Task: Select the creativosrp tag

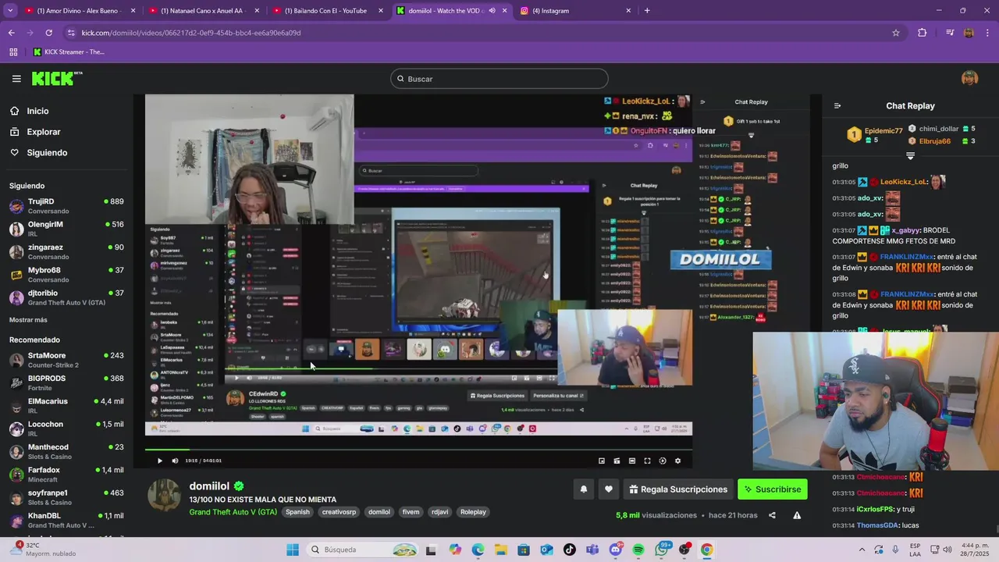Action: tap(339, 512)
